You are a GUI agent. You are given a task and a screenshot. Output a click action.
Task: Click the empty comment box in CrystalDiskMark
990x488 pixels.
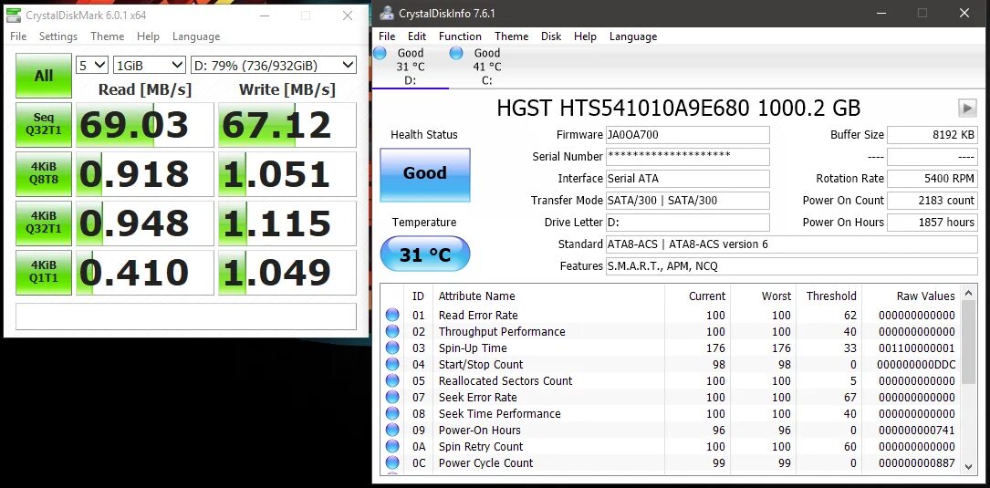point(185,317)
